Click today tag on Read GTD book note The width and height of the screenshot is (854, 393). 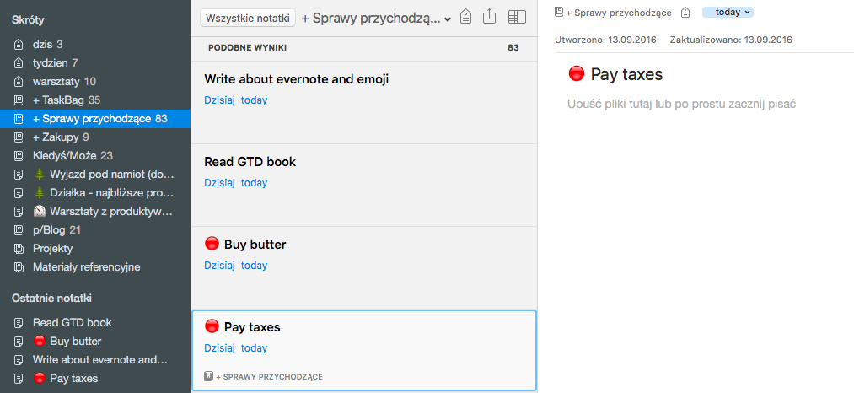point(255,183)
